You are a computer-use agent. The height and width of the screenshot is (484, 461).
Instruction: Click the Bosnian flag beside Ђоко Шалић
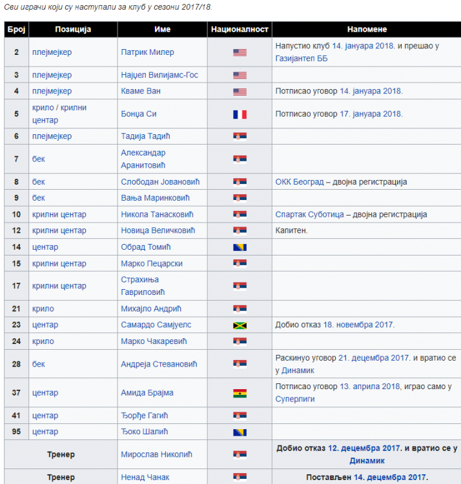pyautogui.click(x=240, y=432)
